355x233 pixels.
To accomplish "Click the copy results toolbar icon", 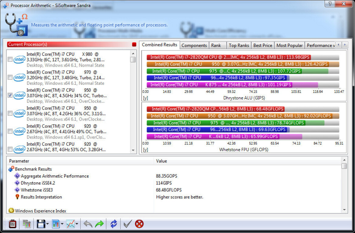I will (x=26, y=224).
